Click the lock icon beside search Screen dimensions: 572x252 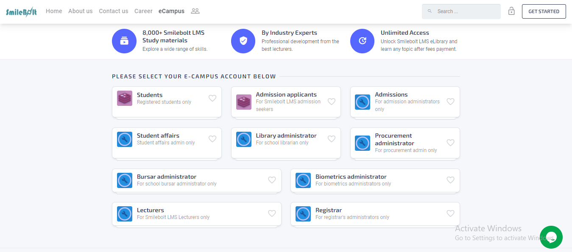(x=511, y=11)
